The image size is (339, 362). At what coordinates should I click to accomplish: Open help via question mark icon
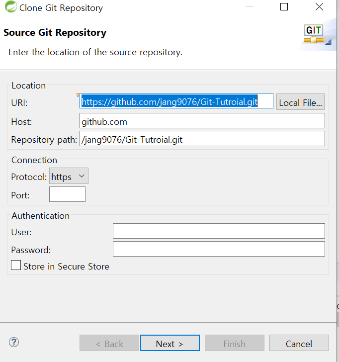(x=14, y=342)
